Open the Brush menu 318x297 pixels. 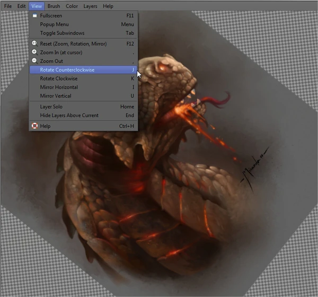pyautogui.click(x=54, y=6)
